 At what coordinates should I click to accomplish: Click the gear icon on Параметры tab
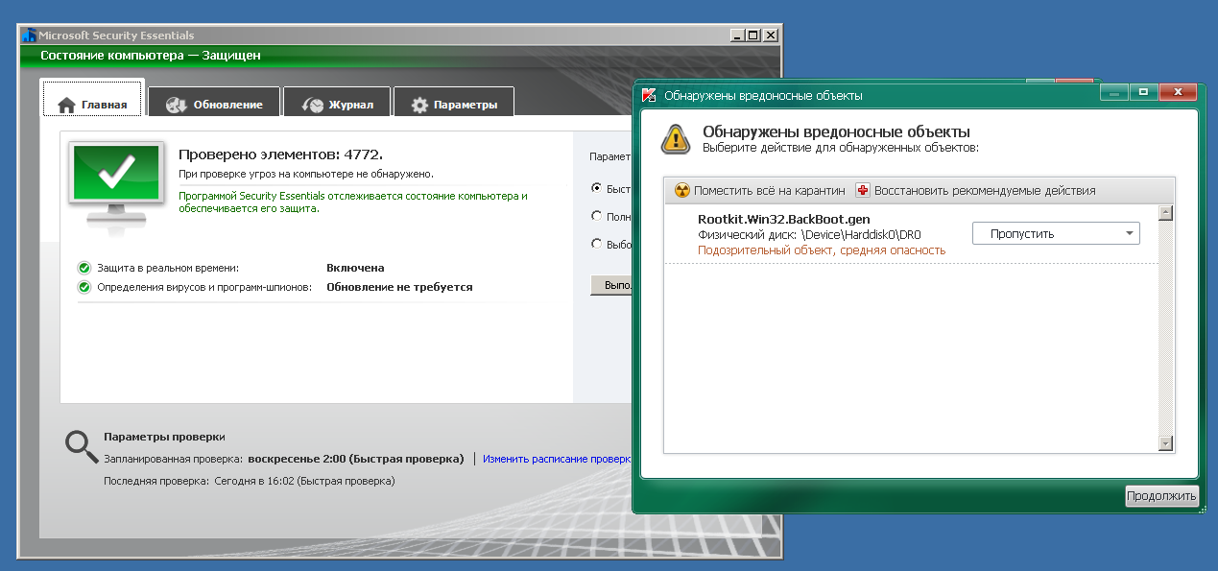[419, 105]
